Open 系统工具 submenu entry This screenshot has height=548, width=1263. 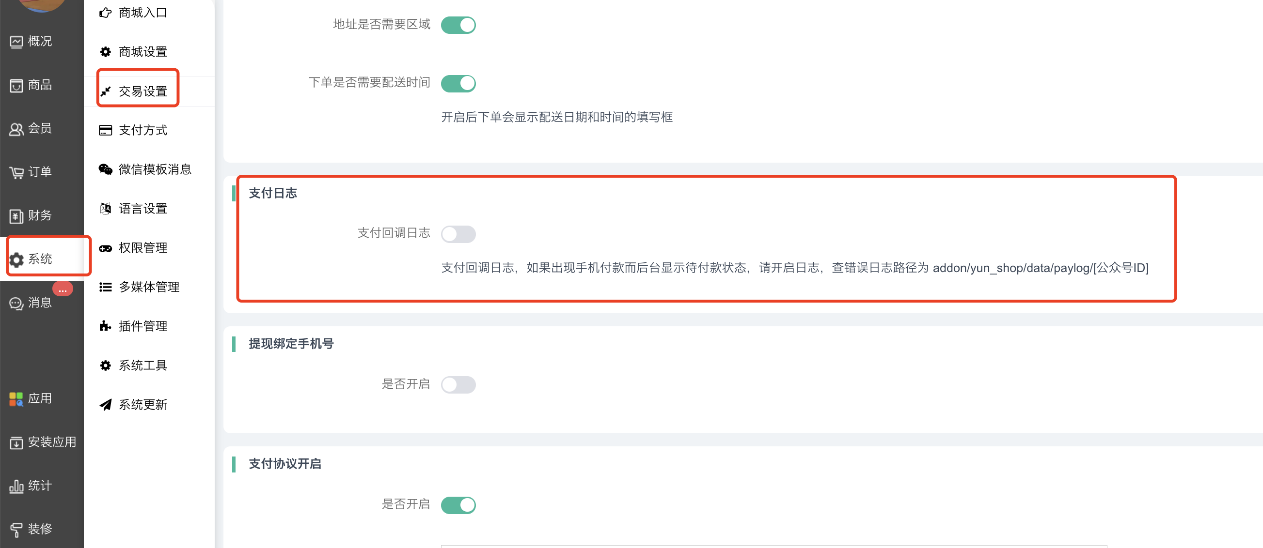point(142,365)
